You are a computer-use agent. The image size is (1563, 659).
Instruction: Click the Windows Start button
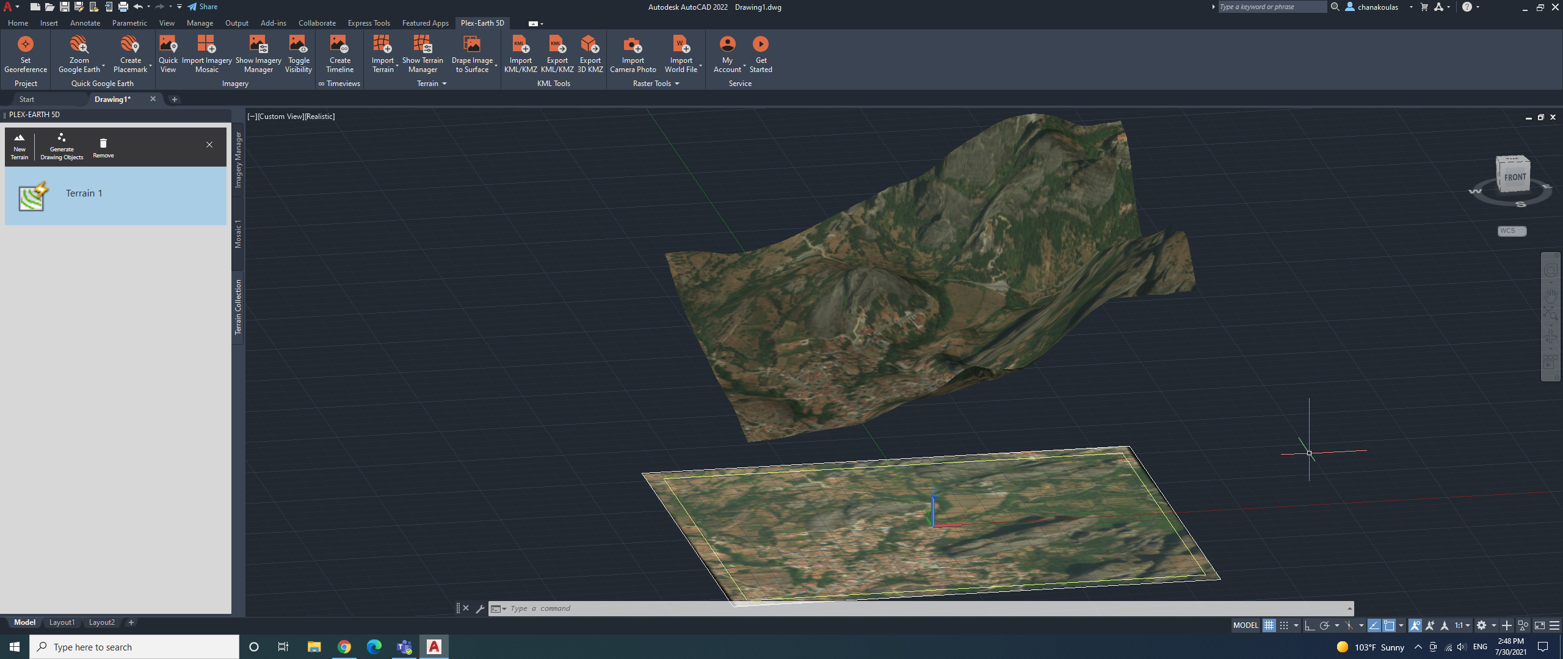pyautogui.click(x=15, y=647)
